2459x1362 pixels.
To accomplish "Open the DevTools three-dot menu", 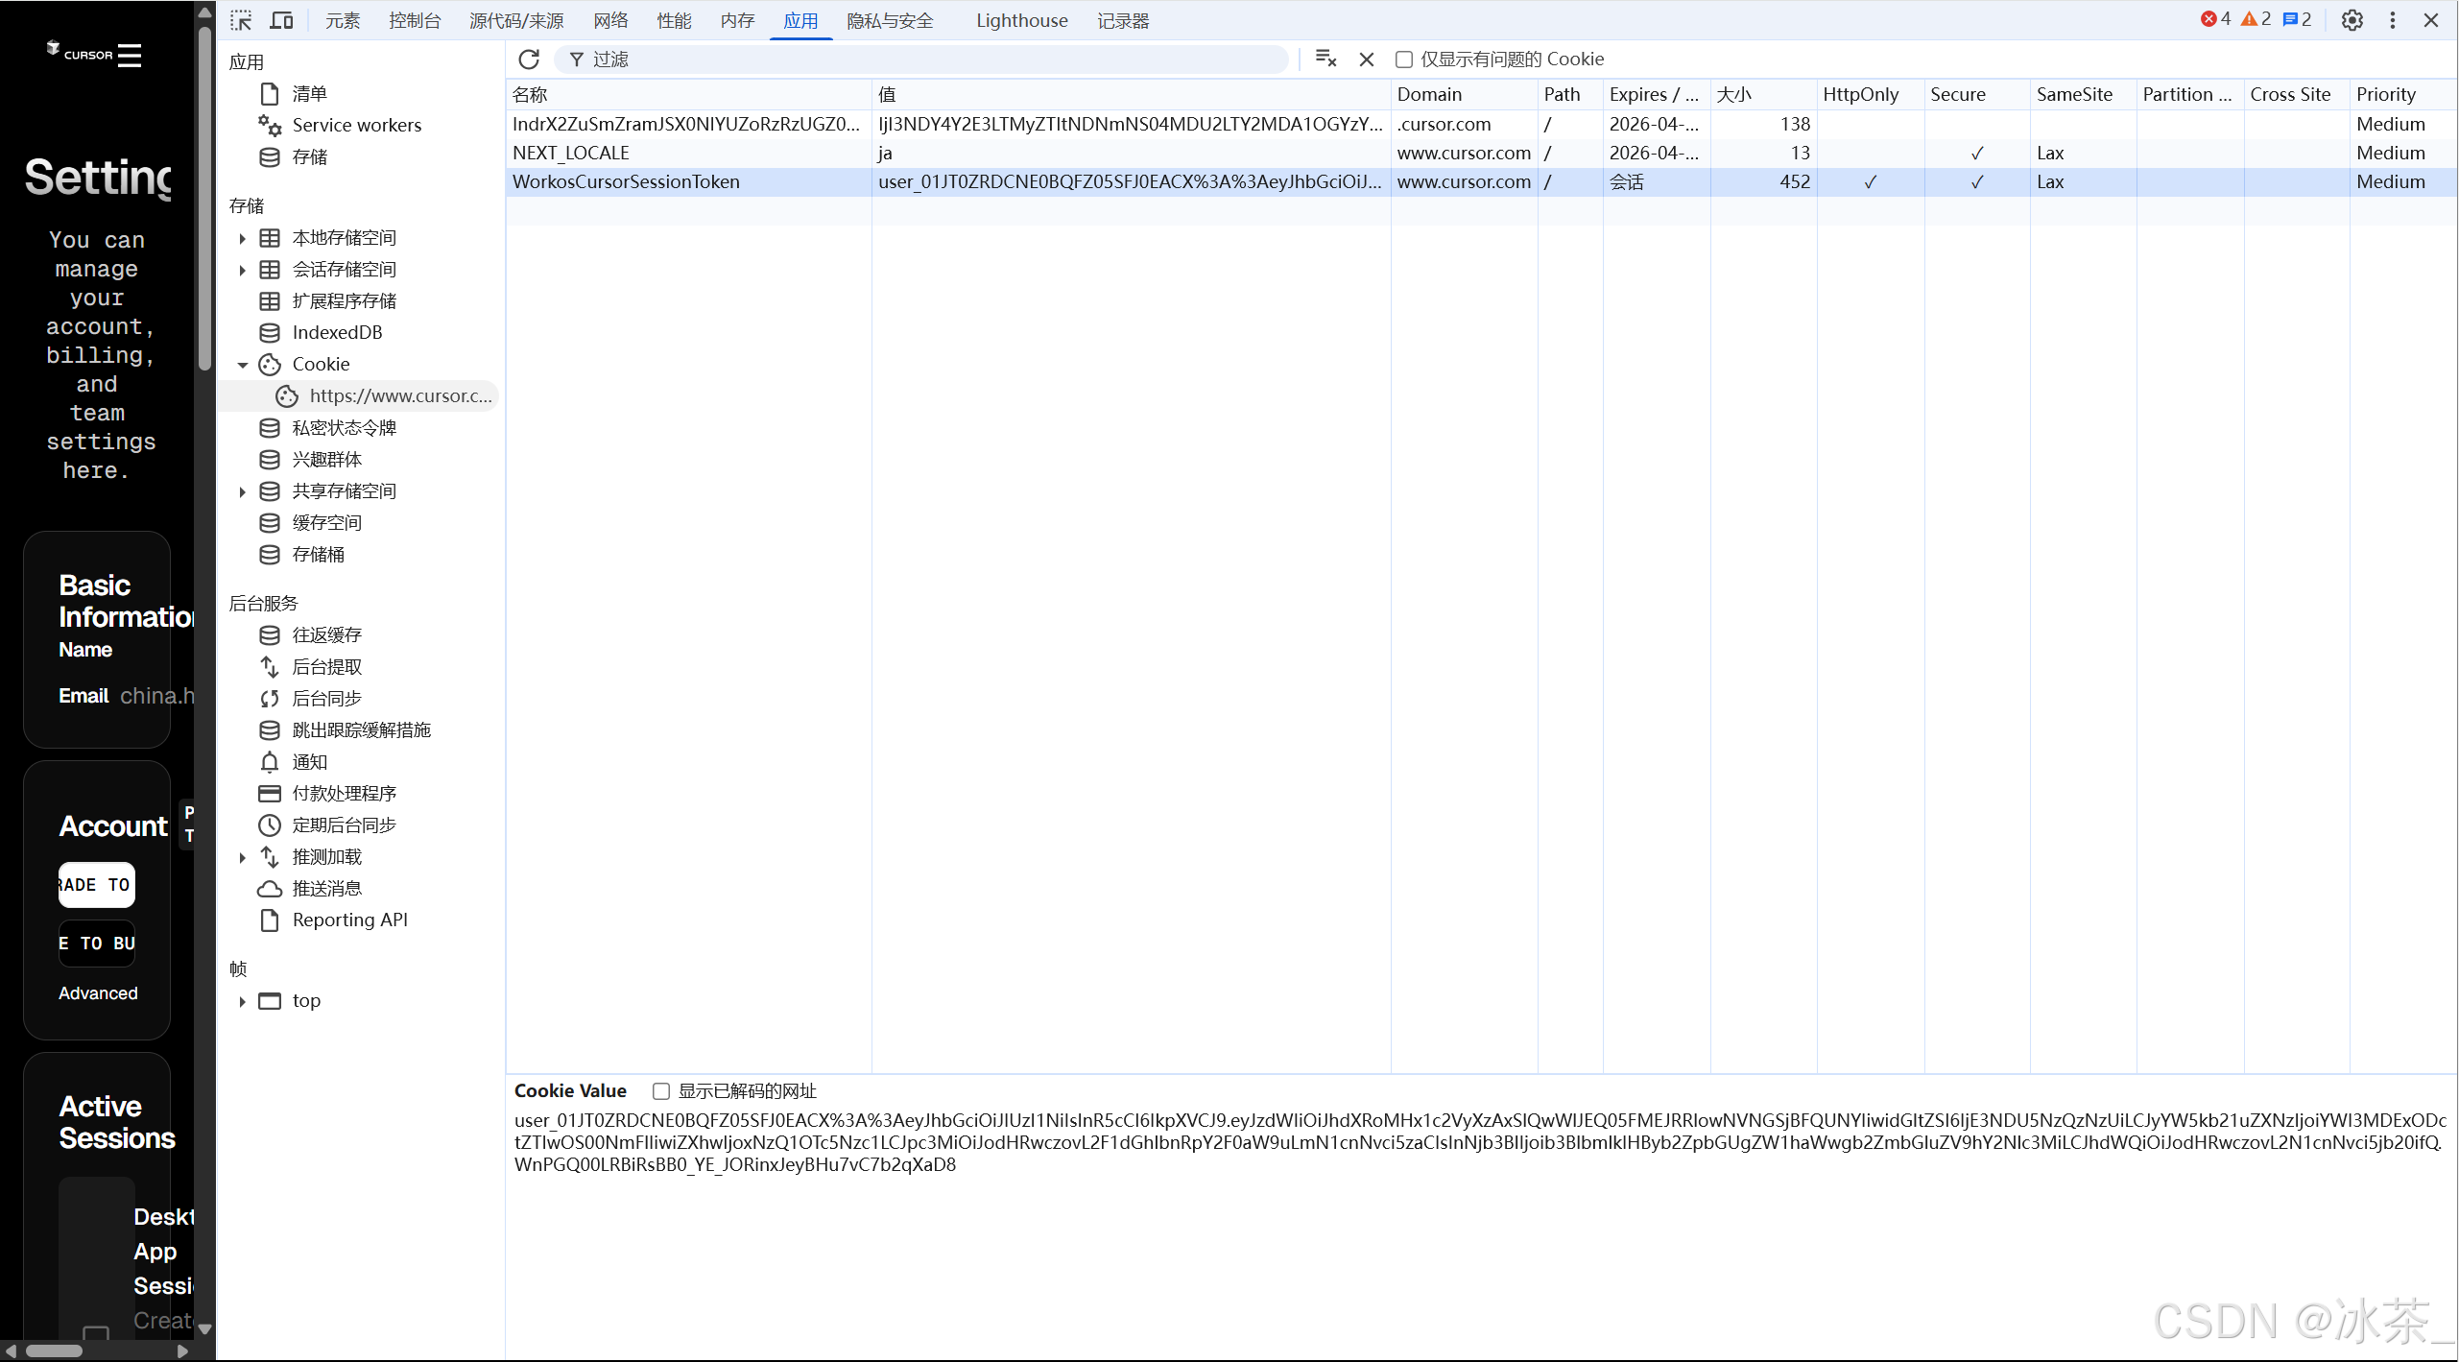I will pyautogui.click(x=2392, y=20).
